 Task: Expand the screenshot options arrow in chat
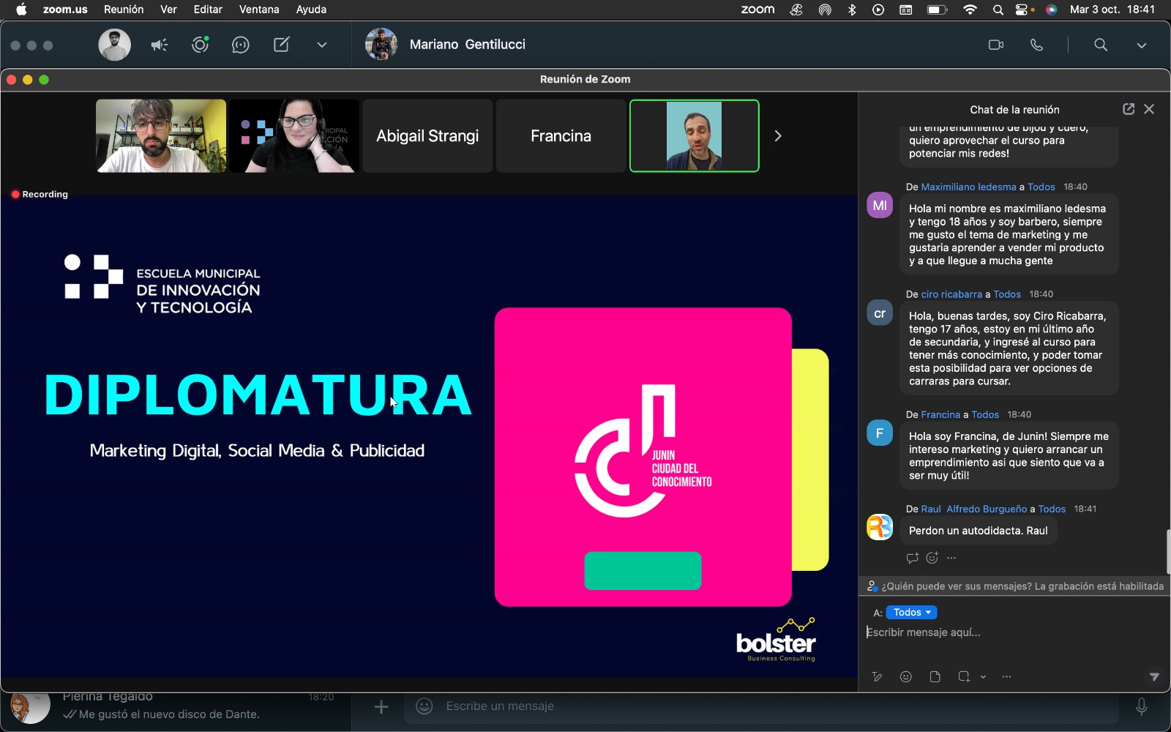tap(983, 677)
